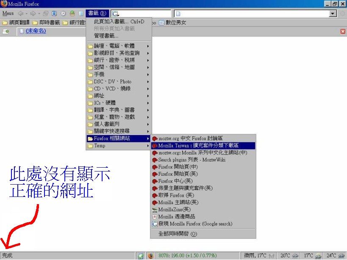Image resolution: width=347 pixels, height=260 pixels.
Task: Open the Menu button in toolbar
Action: point(8,14)
